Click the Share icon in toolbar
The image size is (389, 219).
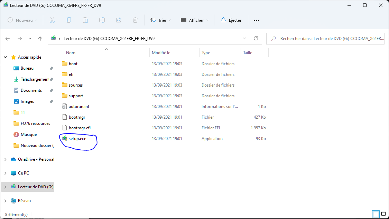pos(119,20)
